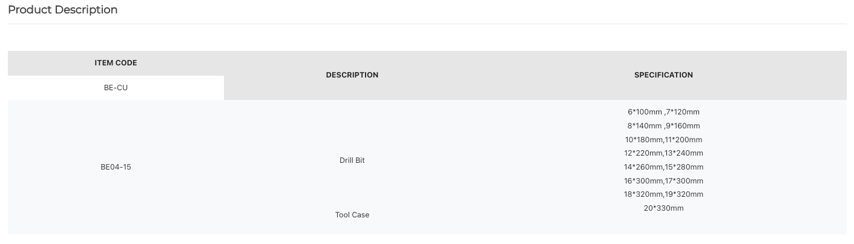The height and width of the screenshot is (244, 854).
Task: Select the Drill Bit description text
Action: tap(352, 160)
